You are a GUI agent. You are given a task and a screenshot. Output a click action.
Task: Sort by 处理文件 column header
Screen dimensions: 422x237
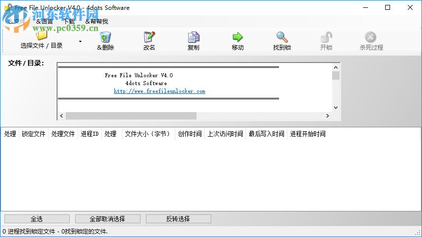tap(63, 134)
